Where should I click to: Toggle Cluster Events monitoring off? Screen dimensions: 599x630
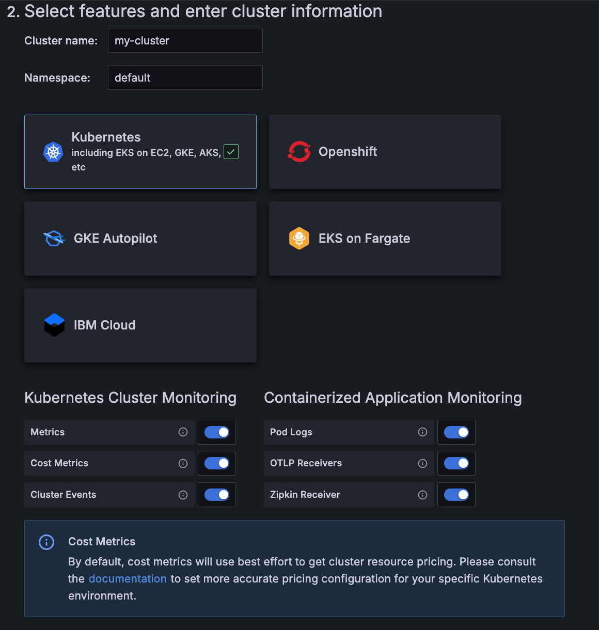pyautogui.click(x=217, y=495)
